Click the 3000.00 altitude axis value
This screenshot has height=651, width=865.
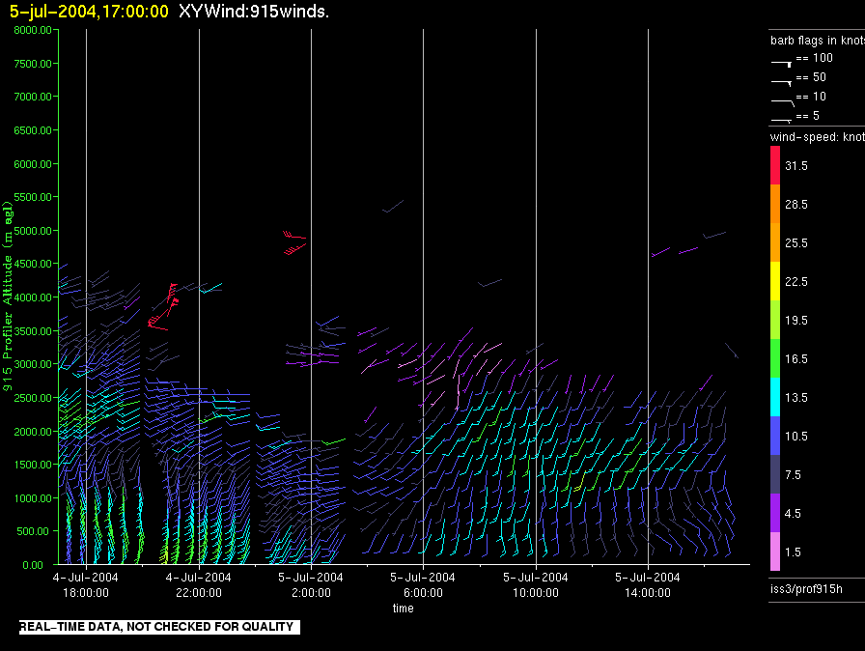(33, 364)
